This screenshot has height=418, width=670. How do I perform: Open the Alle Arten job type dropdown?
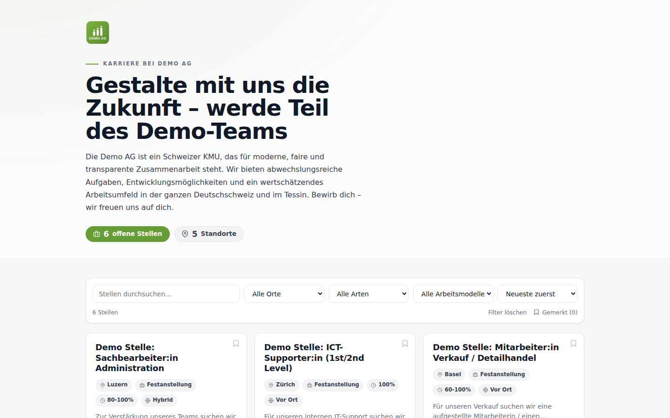tap(368, 294)
